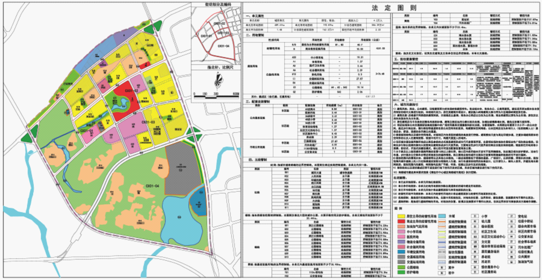This screenshot has height=280, width=542.
Task: Click the 高中 high school legend icon
Action: click(442, 267)
